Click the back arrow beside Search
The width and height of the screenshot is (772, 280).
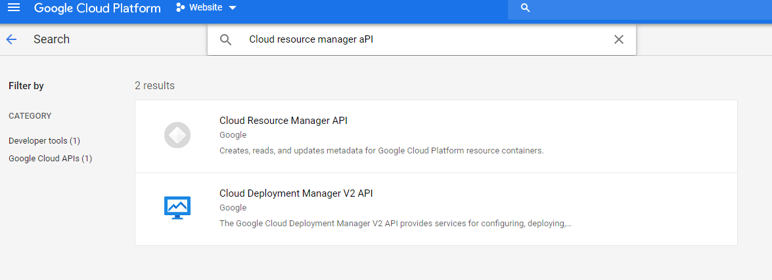point(11,39)
